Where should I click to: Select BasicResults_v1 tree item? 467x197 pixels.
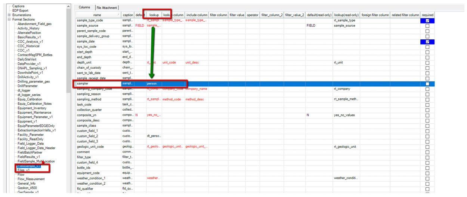[29, 37]
